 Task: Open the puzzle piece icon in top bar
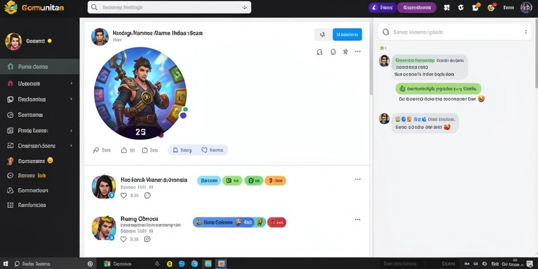point(447,7)
